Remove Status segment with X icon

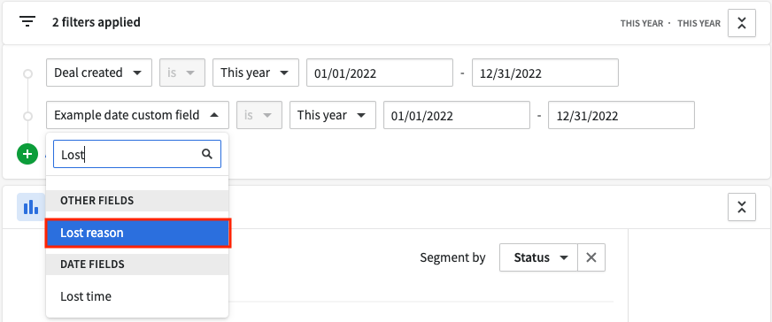coord(591,257)
